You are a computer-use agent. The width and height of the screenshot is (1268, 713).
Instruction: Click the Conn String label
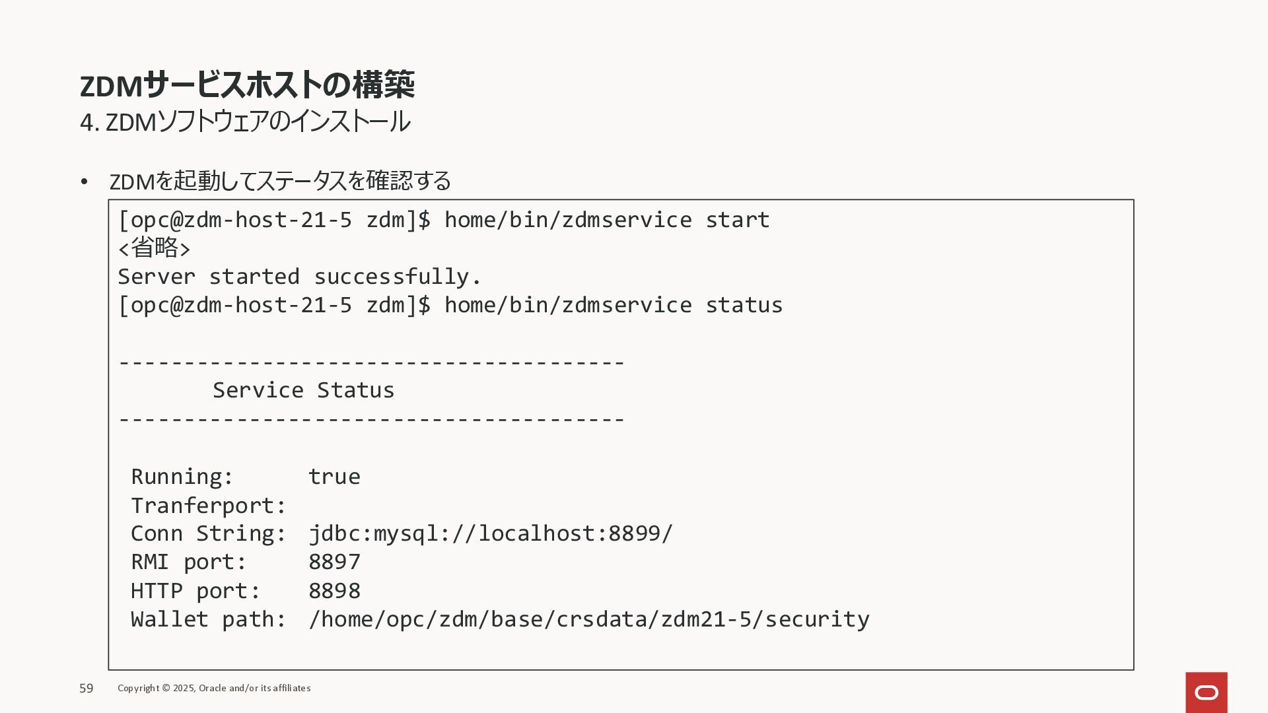[209, 533]
